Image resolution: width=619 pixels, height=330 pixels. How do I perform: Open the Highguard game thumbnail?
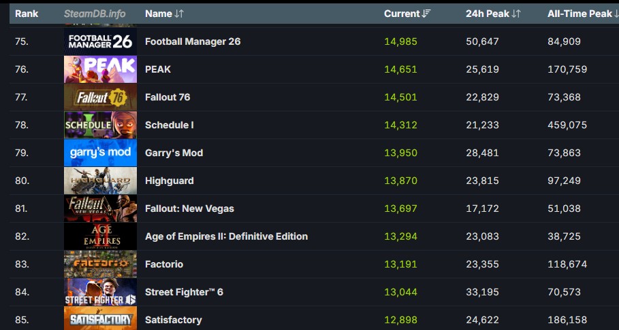click(100, 181)
